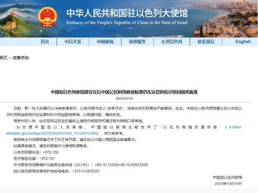Click the English embassy name in banner
Viewport: 258px width, 193px height.
[127, 23]
